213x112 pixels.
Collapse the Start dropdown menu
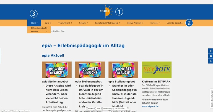[34, 23]
